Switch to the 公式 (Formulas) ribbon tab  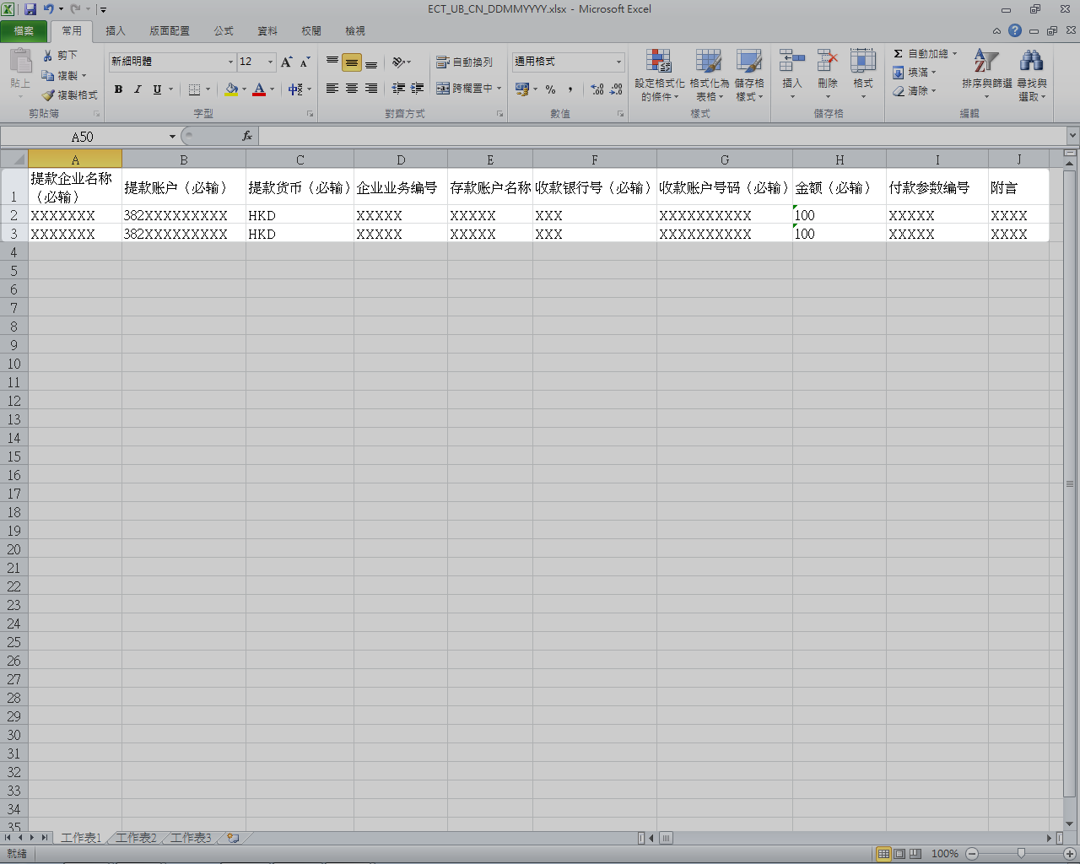(224, 31)
